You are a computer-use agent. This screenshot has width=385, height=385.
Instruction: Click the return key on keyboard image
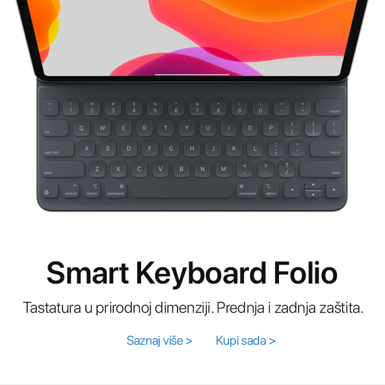click(x=326, y=148)
